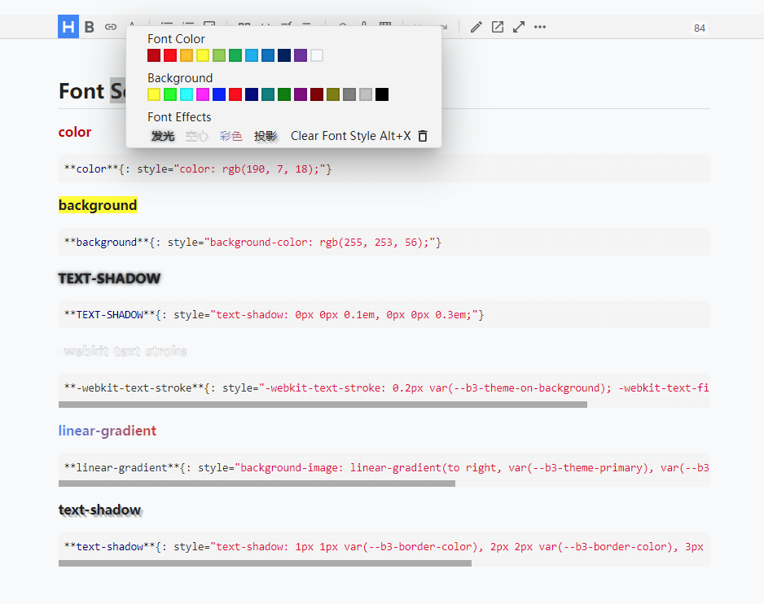This screenshot has height=604, width=764.
Task: Click the webkit-text-stroke code block scrollbar
Action: (323, 405)
